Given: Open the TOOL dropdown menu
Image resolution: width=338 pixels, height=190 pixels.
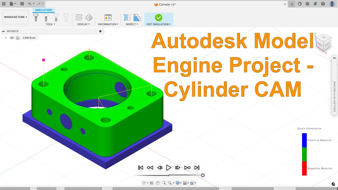Looking at the screenshot, I should pyautogui.click(x=50, y=24).
